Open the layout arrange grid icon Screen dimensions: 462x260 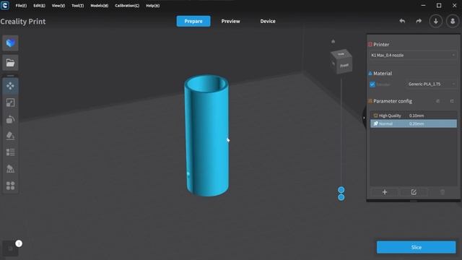10,186
